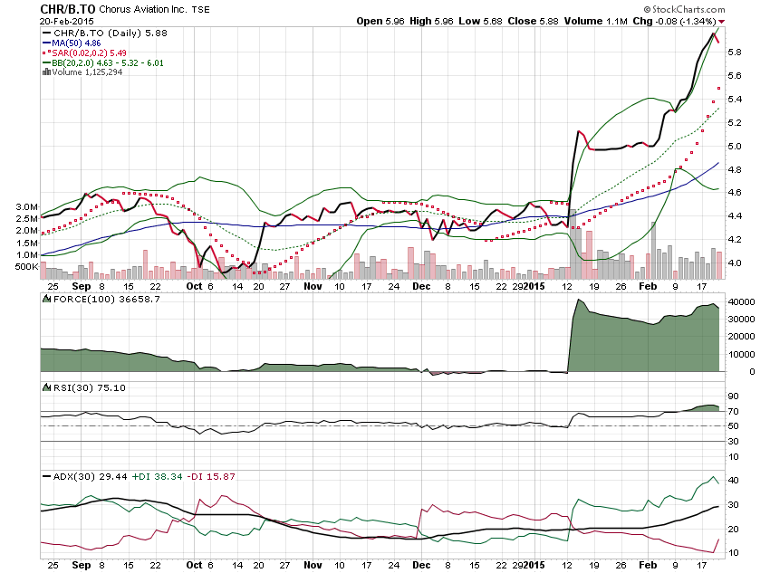Image resolution: width=770 pixels, height=573 pixels.
Task: Click the 4.2 price axis label
Action: 735,240
